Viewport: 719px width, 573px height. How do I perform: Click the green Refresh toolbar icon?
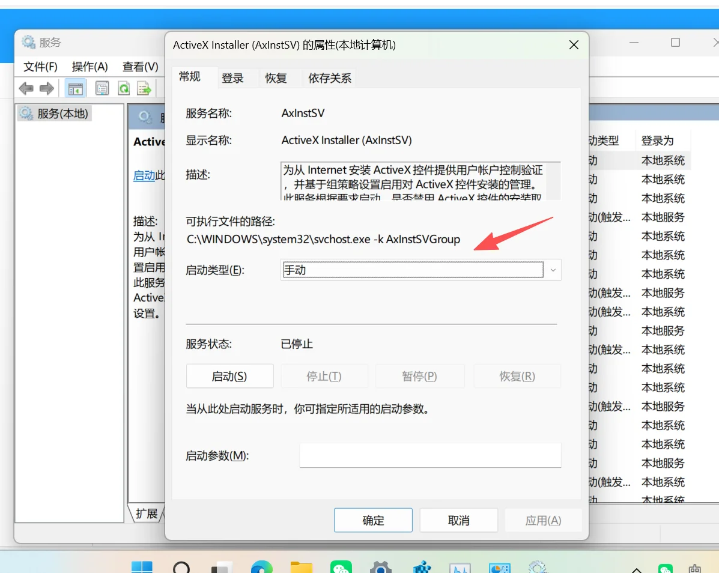pos(124,88)
